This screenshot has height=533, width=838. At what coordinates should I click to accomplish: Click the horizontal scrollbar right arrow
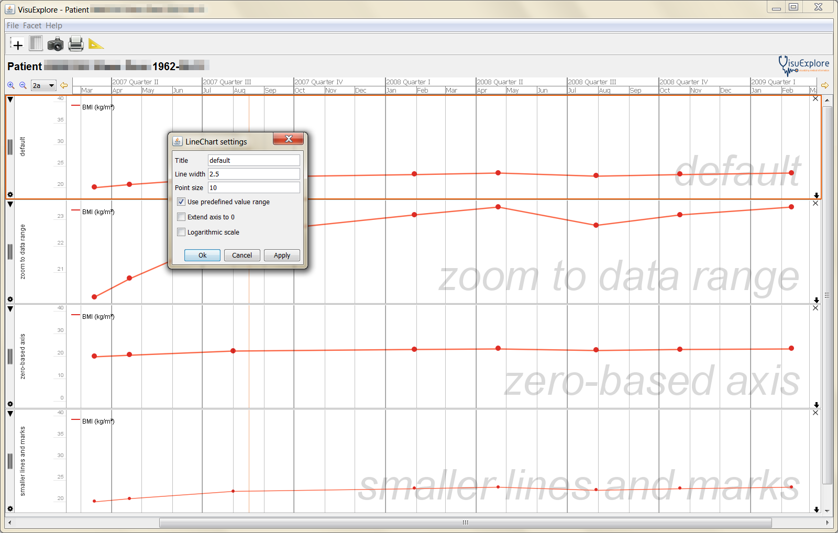point(827,523)
